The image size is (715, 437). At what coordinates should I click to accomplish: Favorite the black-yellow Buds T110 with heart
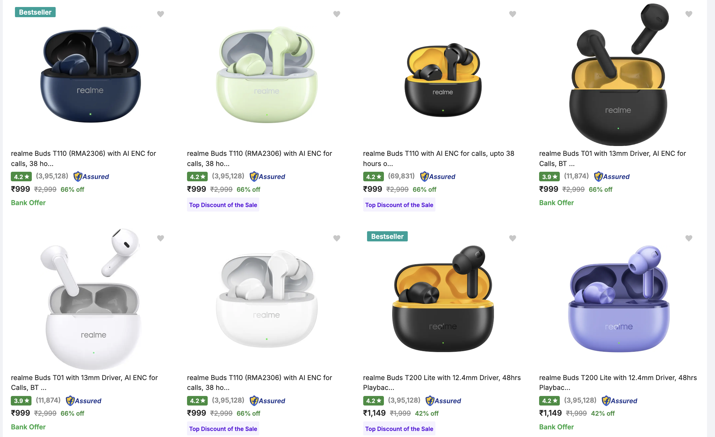[512, 14]
